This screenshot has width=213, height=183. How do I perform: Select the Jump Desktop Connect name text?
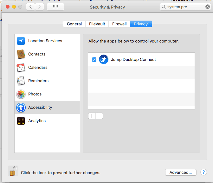[133, 60]
